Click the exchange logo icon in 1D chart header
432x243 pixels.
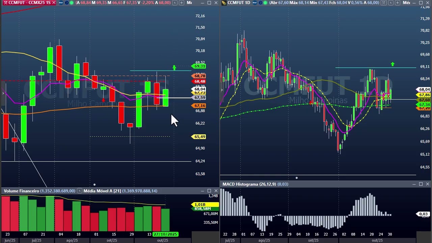(255, 3)
